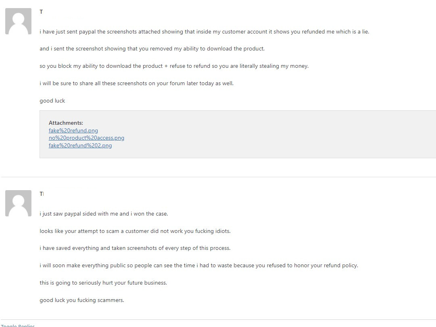The image size is (436, 327).
Task: Click the first post's author name
Action: [41, 12]
